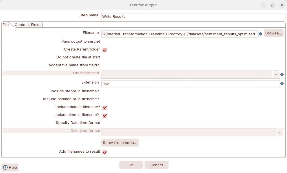Click the variable icon beside the Filename field
Screen dimensions: 287x173
pos(261,34)
